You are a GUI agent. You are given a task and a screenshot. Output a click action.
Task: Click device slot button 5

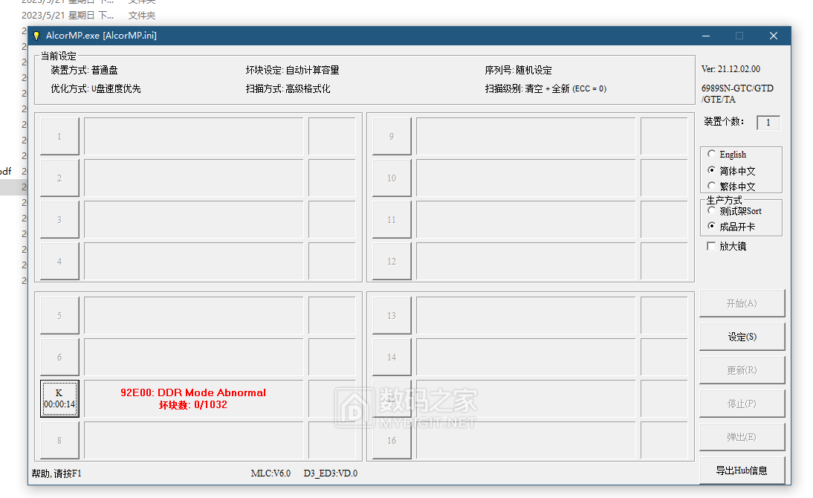(59, 315)
